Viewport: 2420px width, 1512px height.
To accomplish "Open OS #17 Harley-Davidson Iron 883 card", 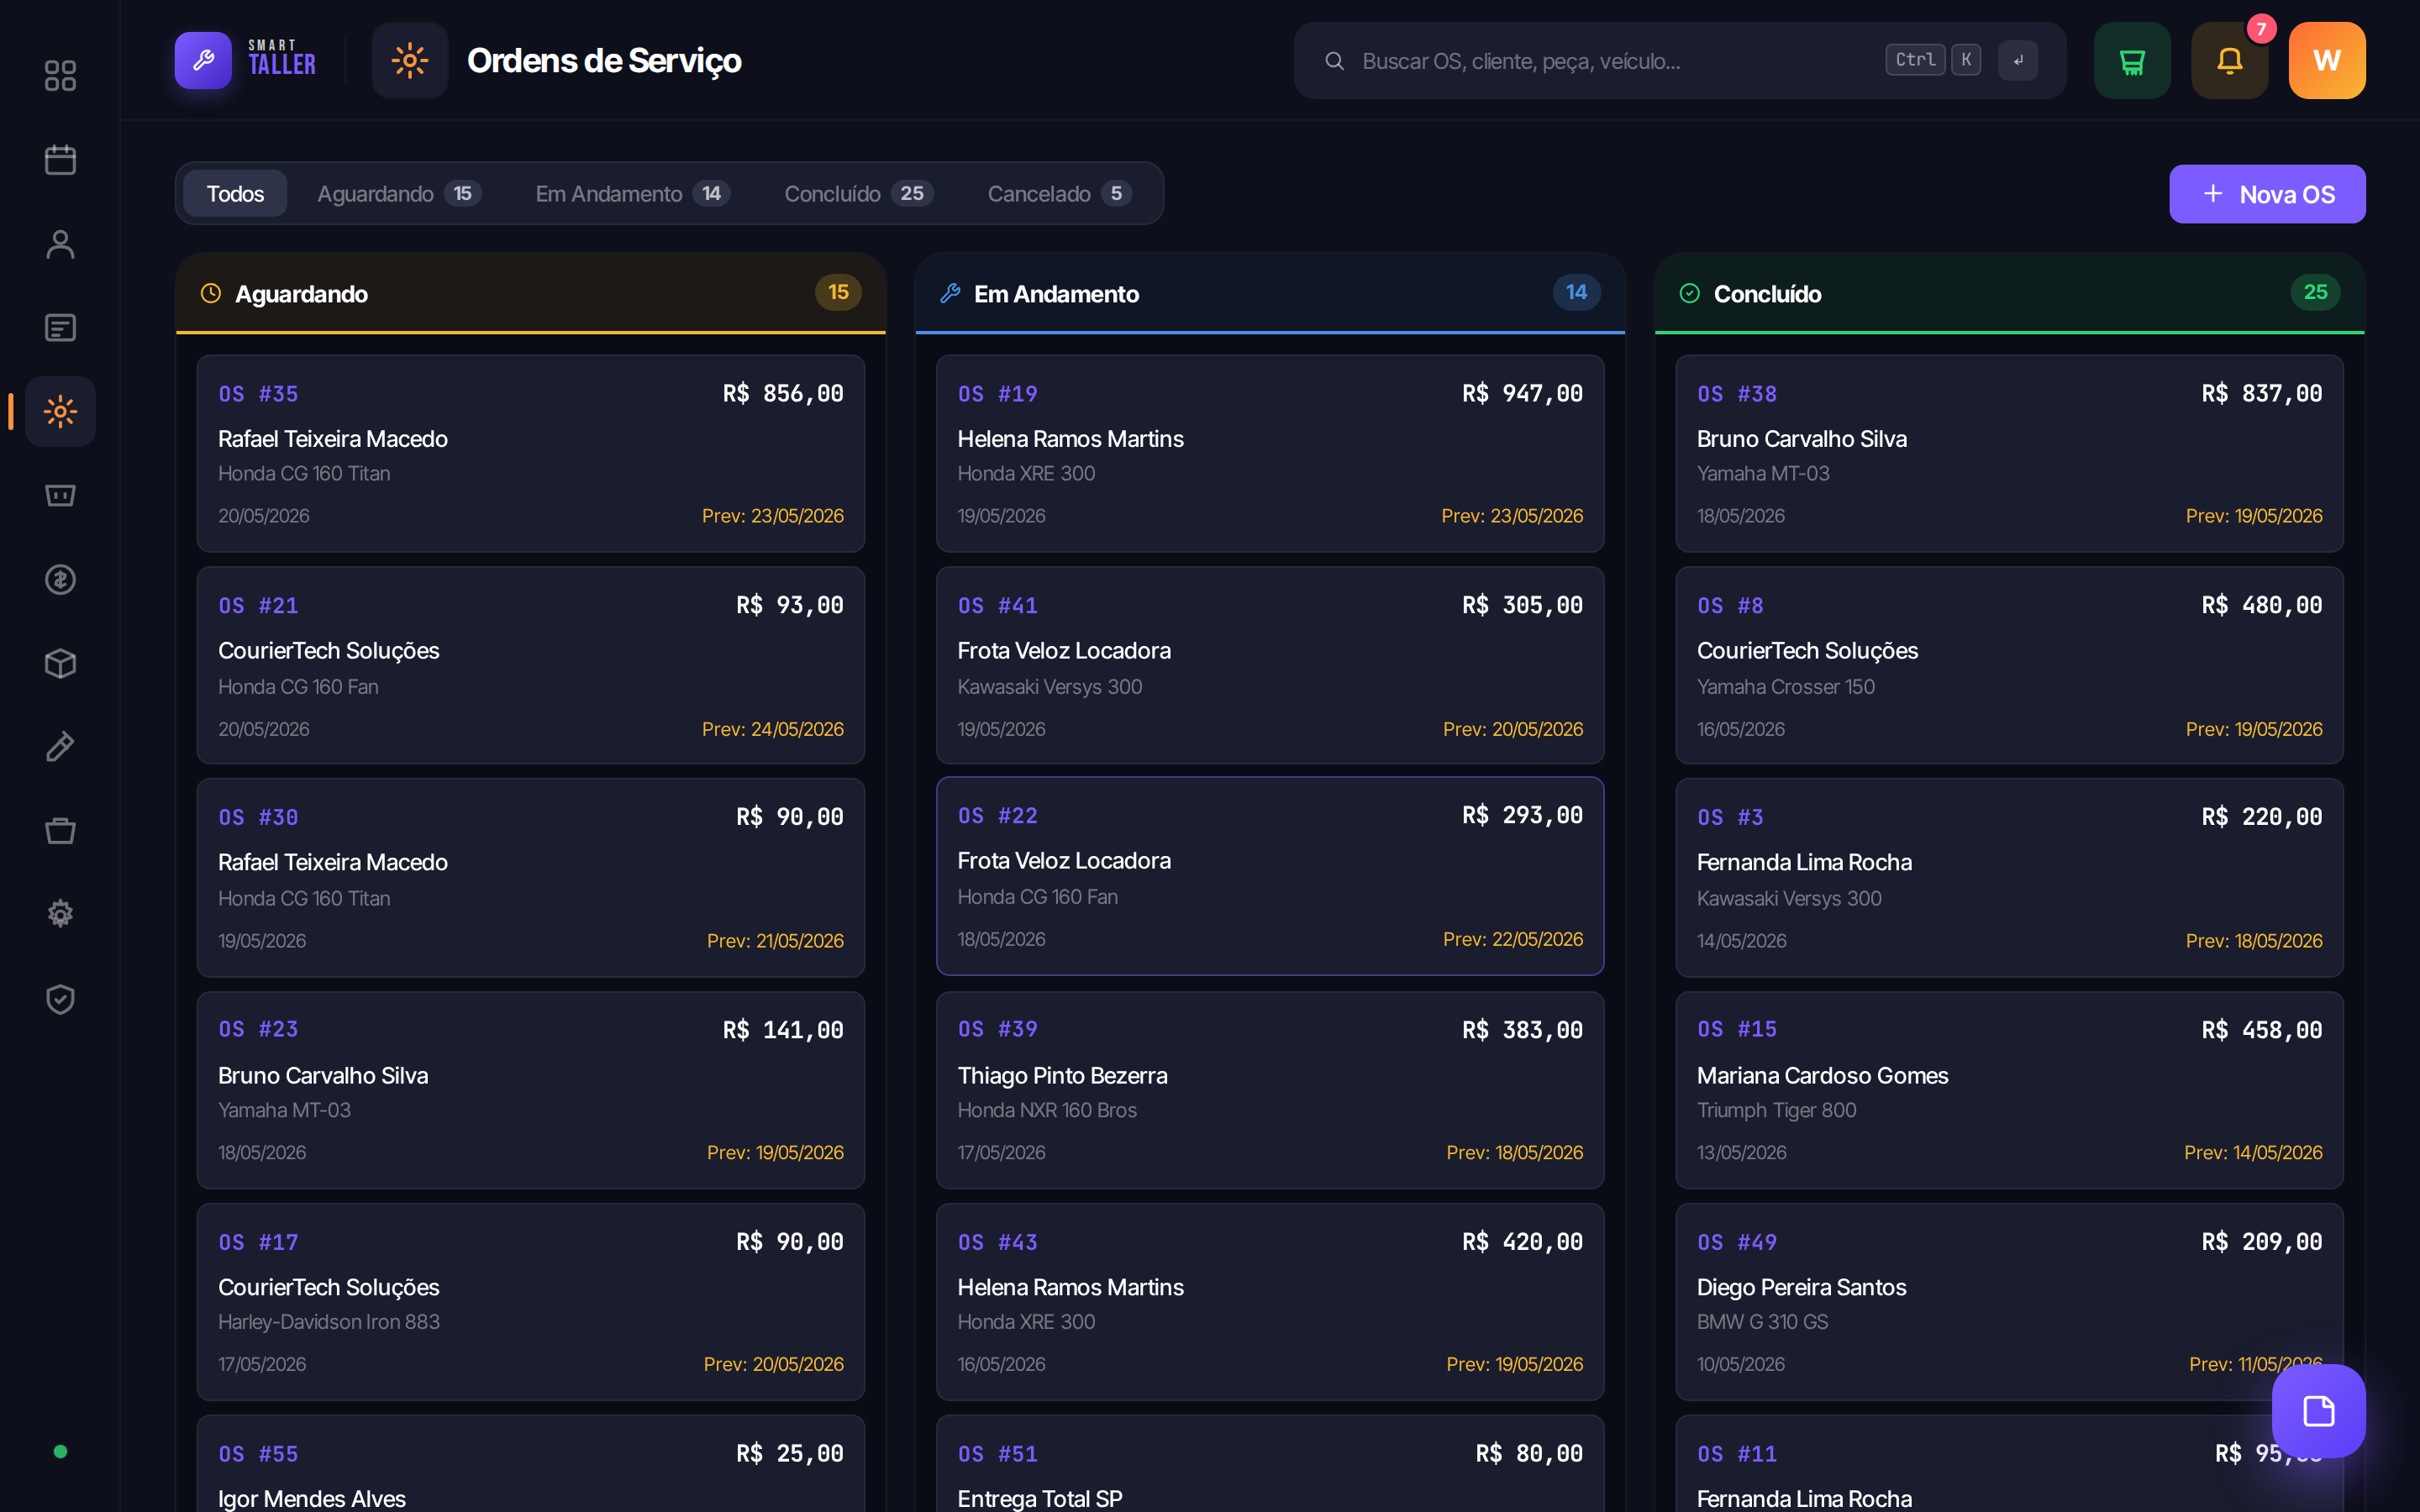I will tap(531, 1302).
